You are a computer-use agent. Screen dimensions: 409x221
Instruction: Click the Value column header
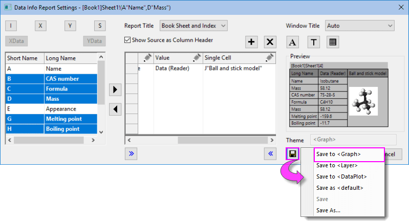(178, 58)
